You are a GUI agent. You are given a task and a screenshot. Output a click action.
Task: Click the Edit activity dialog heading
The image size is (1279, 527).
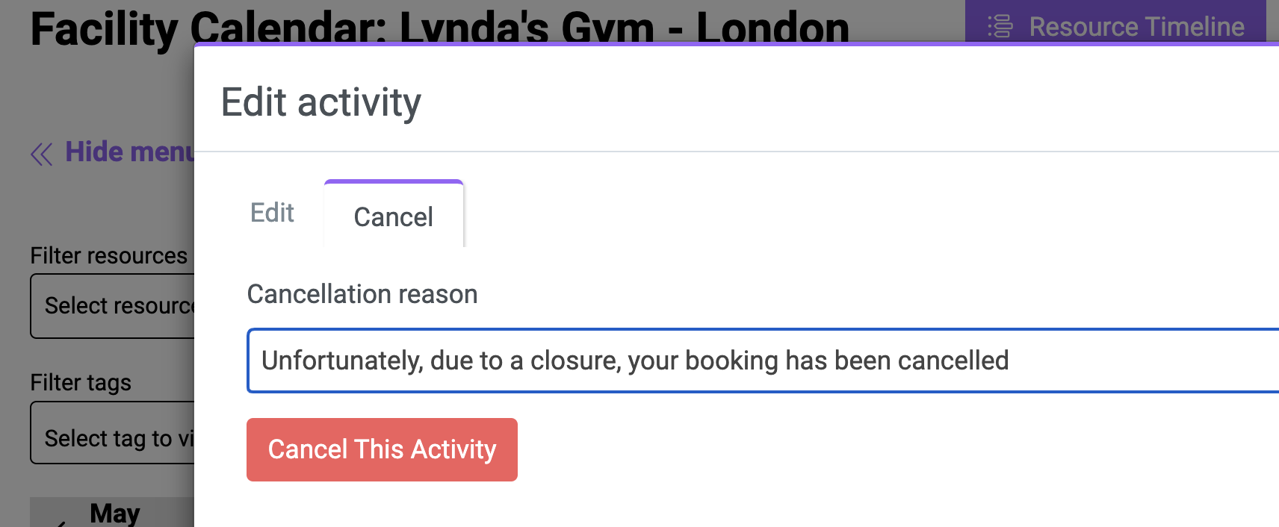[321, 102]
